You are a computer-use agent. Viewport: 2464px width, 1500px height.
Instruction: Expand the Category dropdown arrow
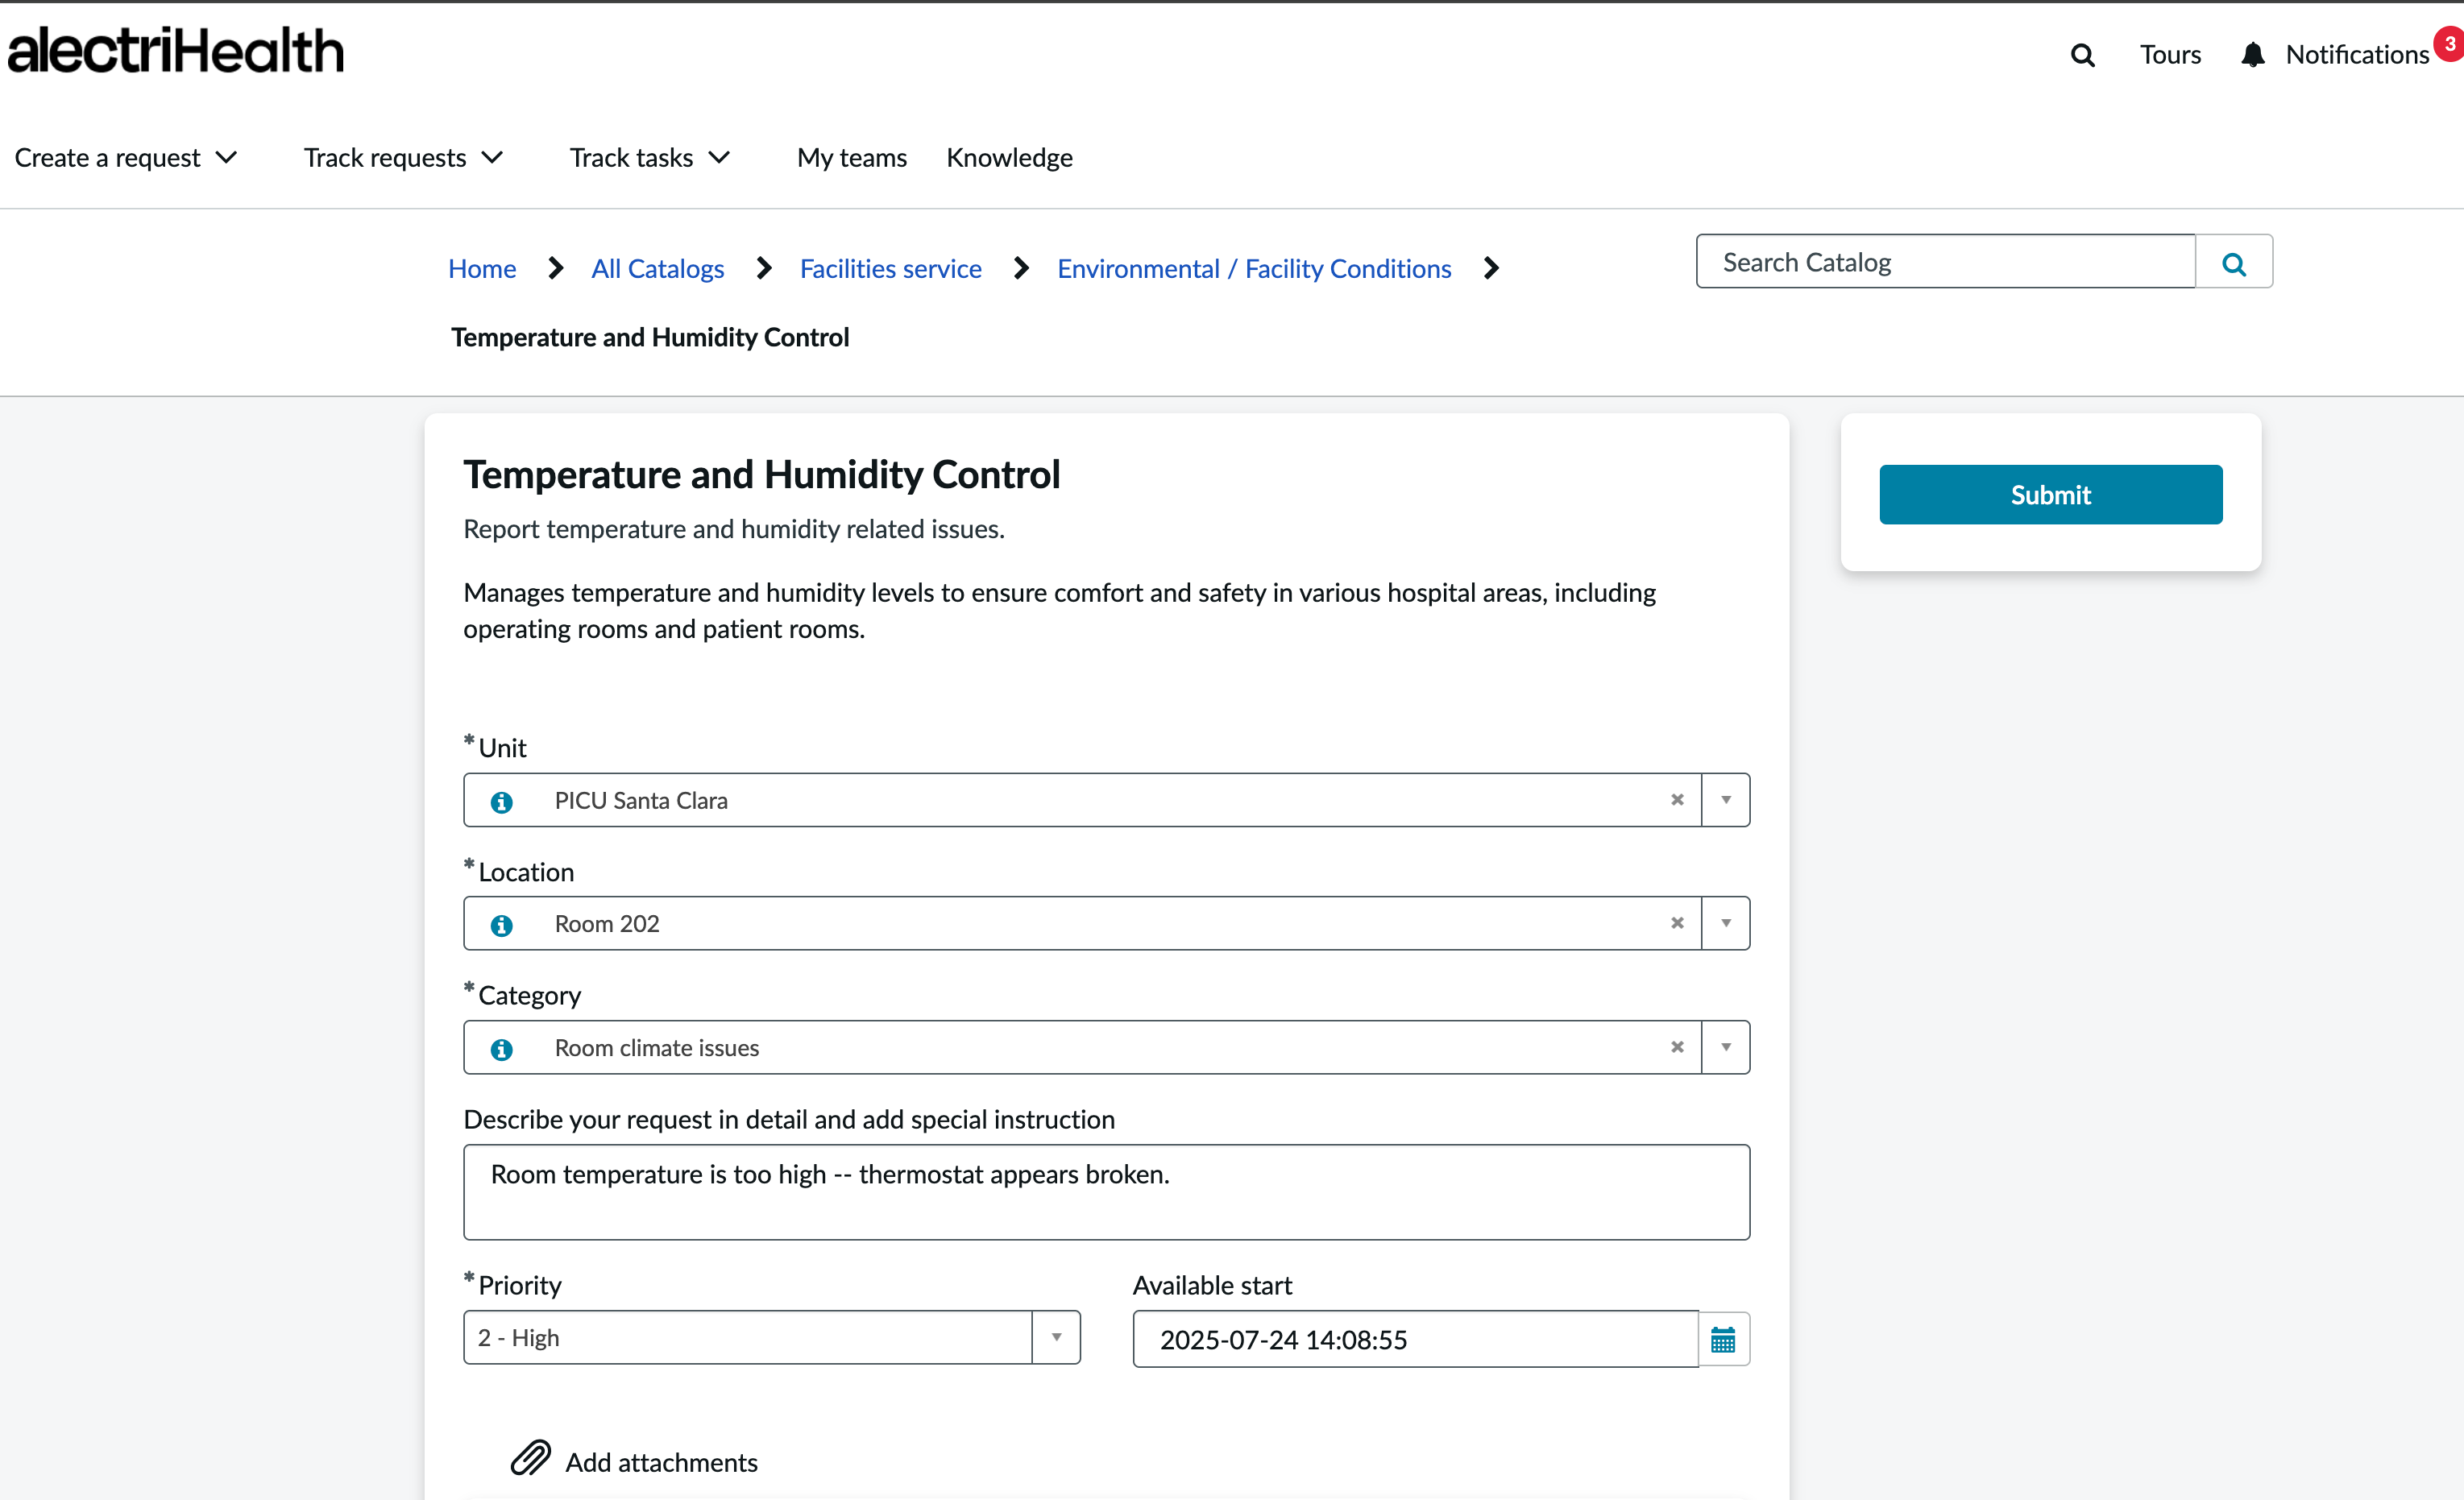pos(1726,1047)
